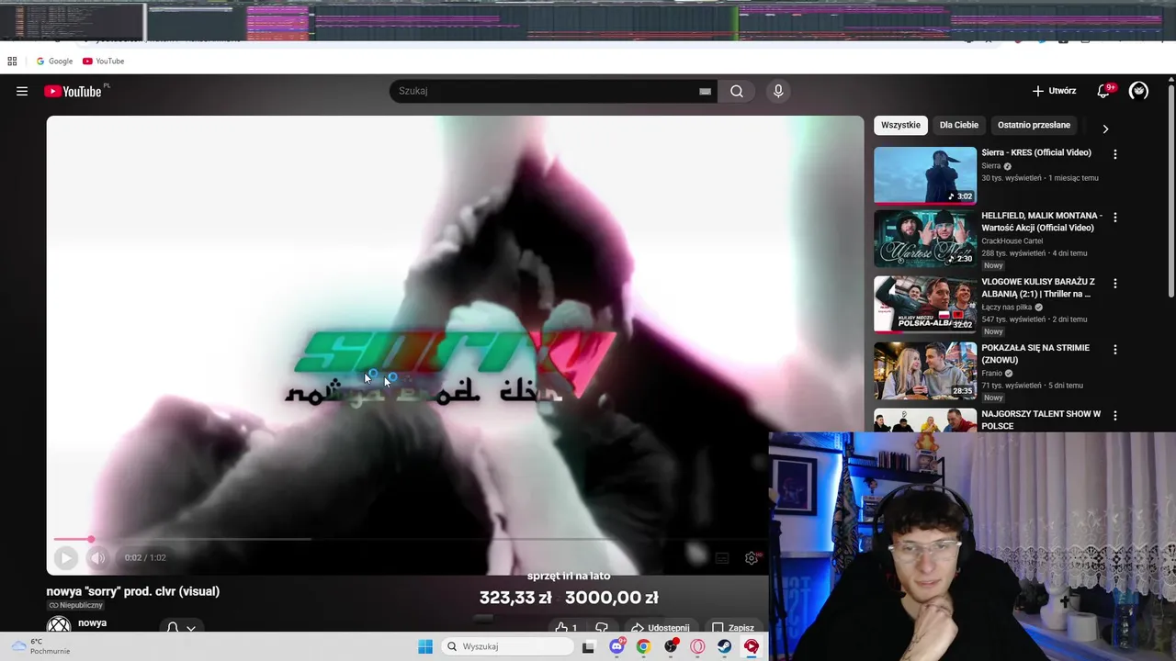
Task: Click the title "VLOGOWE KULISY BARAŻU Z ALBANIĄ"
Action: [x=1038, y=287]
